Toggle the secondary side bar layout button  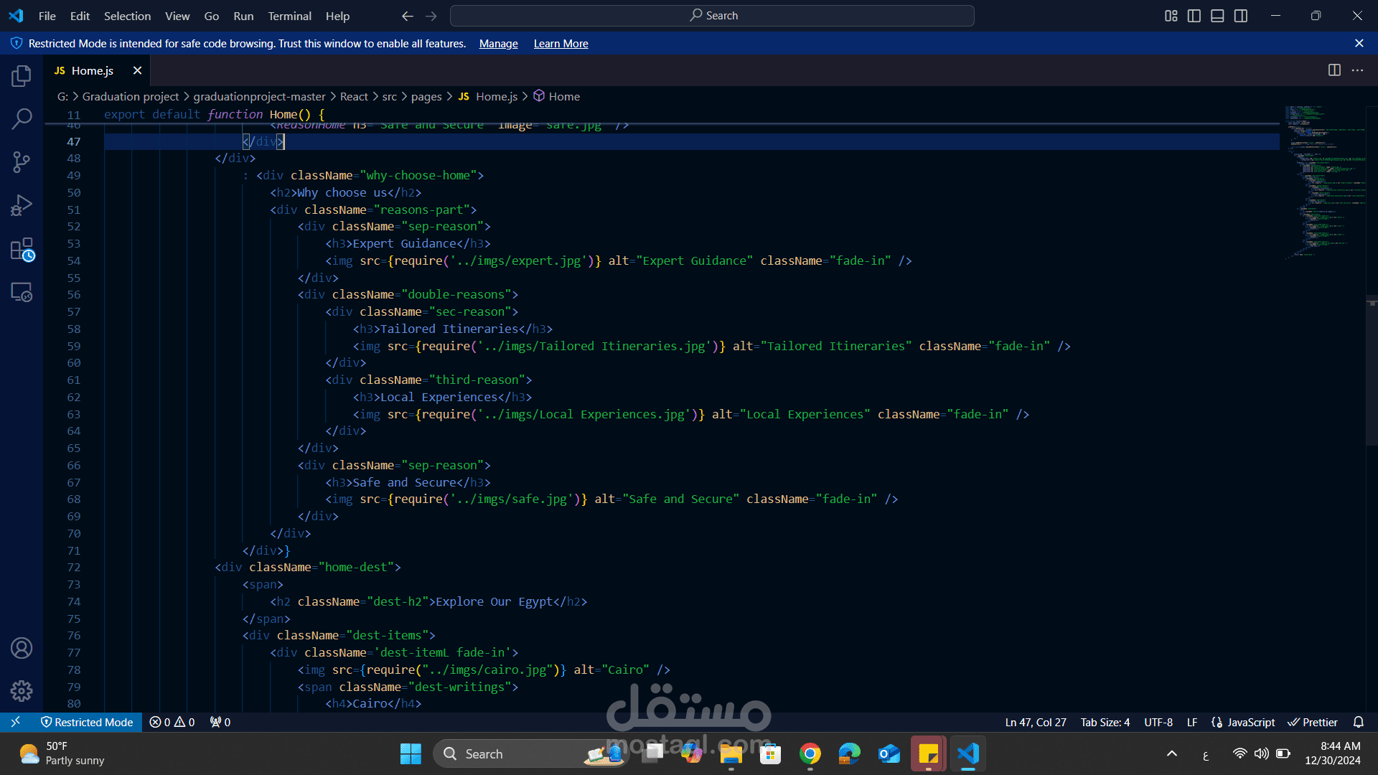(1241, 16)
